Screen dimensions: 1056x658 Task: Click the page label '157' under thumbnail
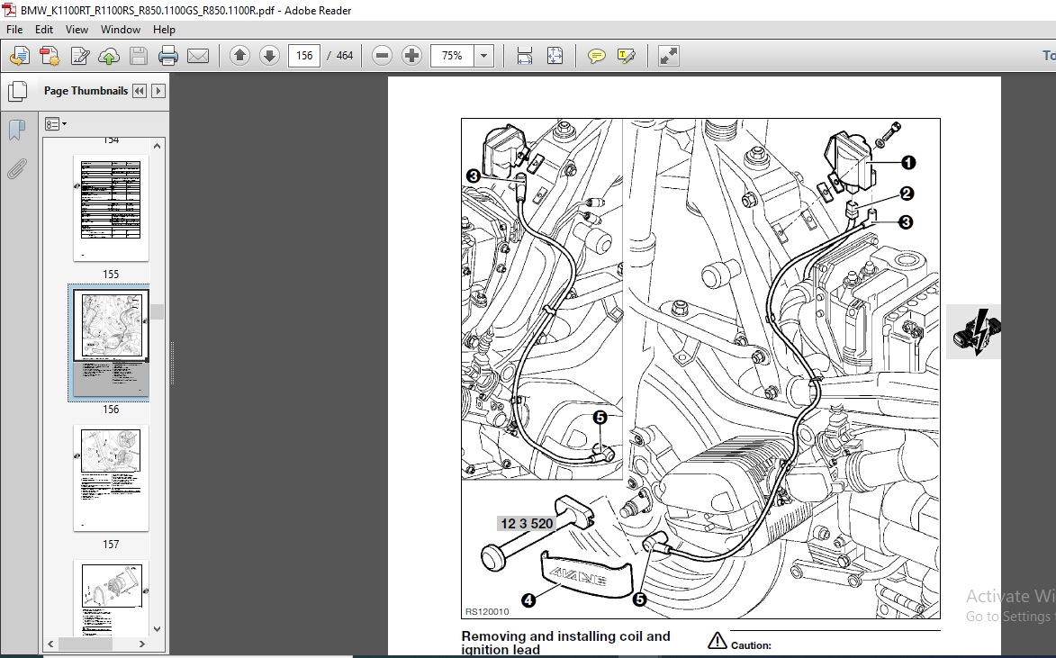[x=111, y=545]
